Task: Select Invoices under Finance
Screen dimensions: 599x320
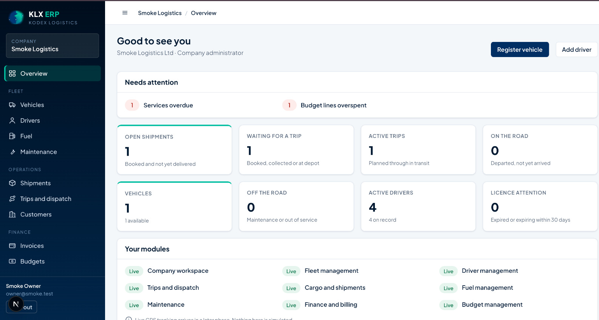Action: [53, 246]
